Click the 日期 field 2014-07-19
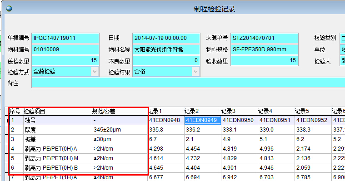 (166, 38)
